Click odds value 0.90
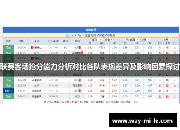Image resolution: width=180 pixels, height=130 pixels. click(90, 91)
